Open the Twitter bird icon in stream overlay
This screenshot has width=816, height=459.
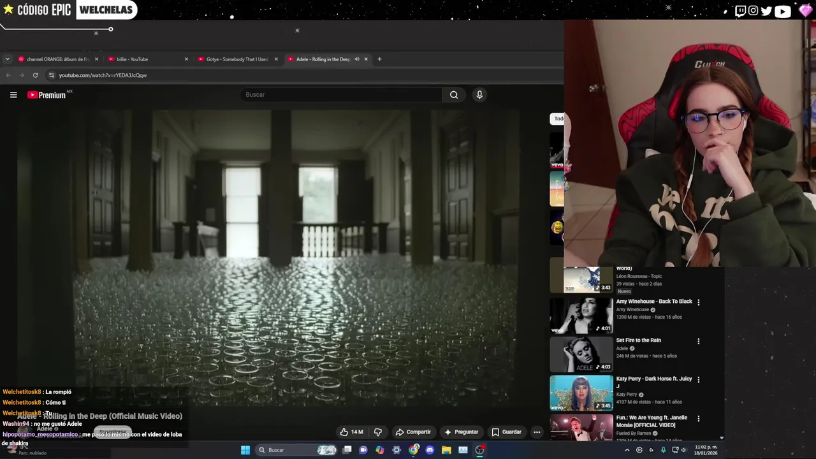(x=766, y=11)
